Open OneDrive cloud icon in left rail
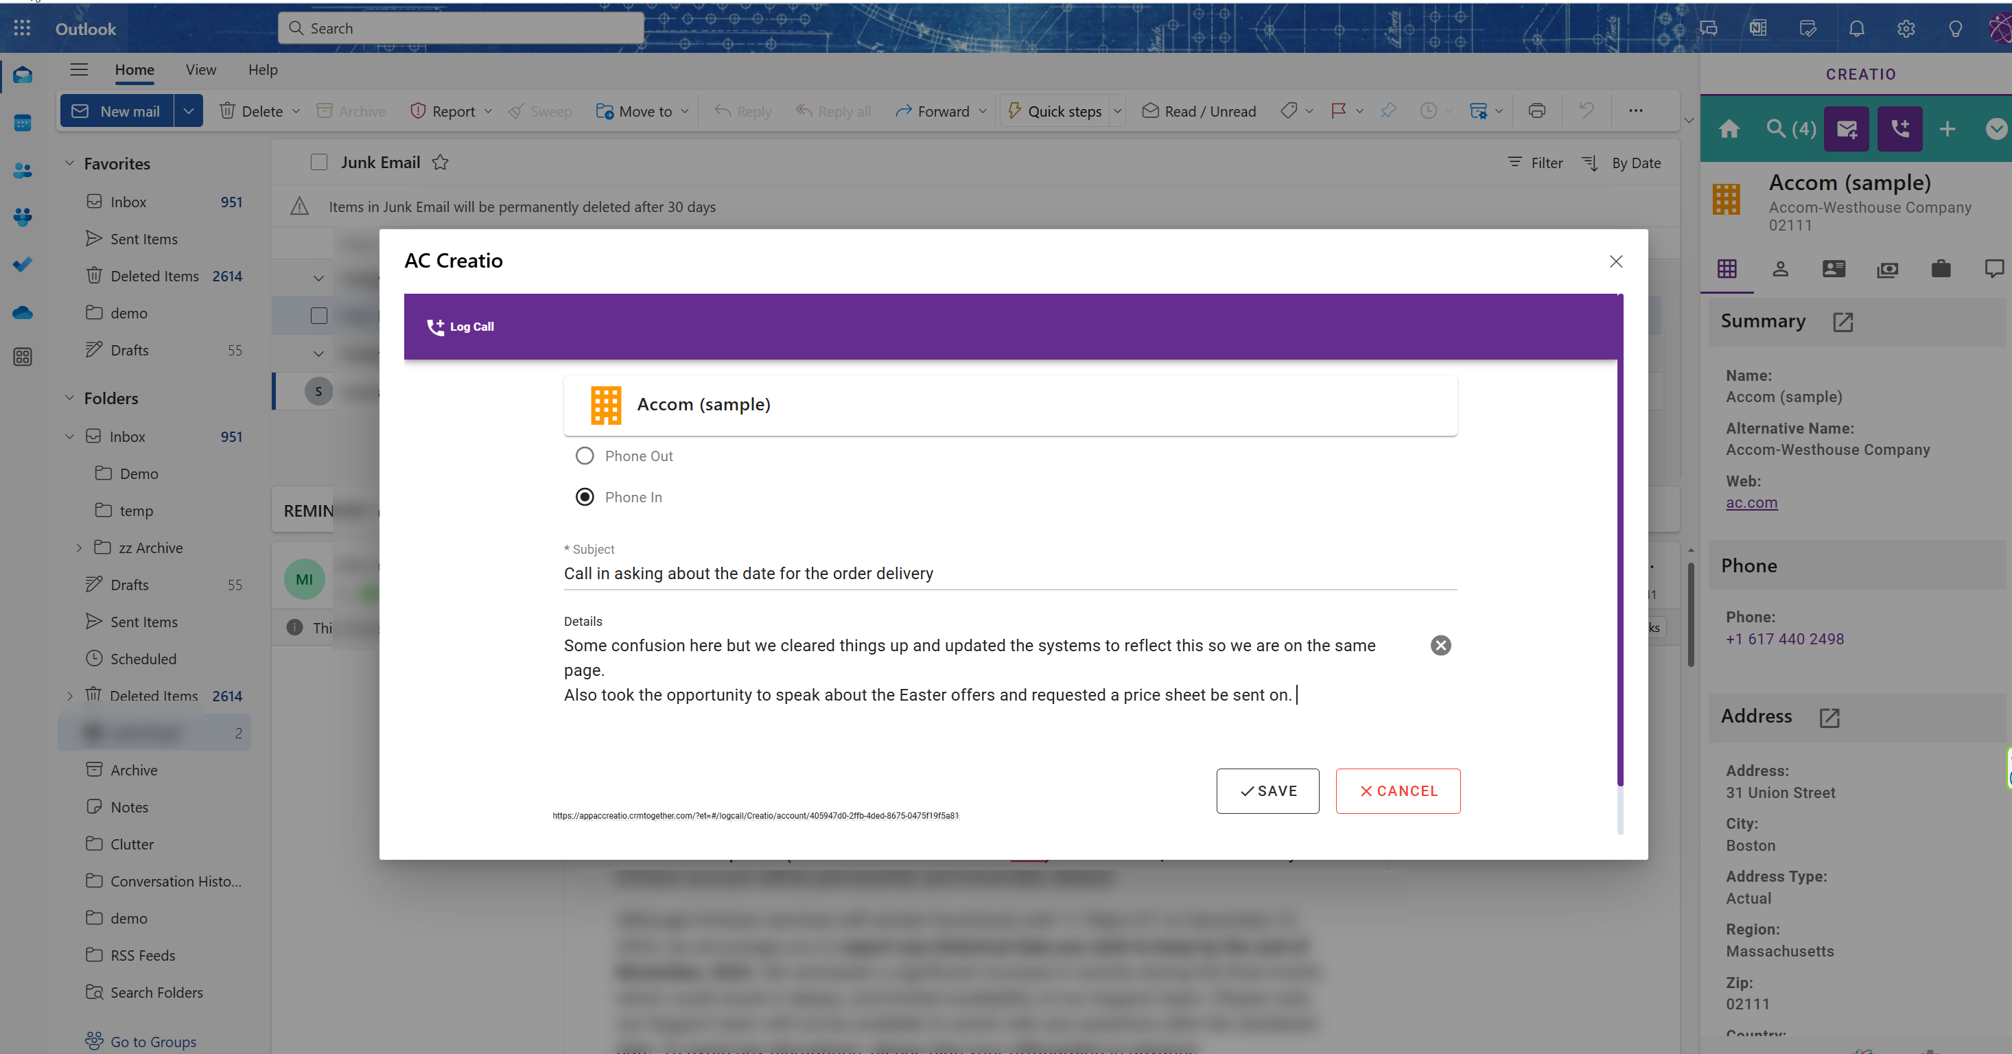The width and height of the screenshot is (2012, 1054). click(x=23, y=312)
